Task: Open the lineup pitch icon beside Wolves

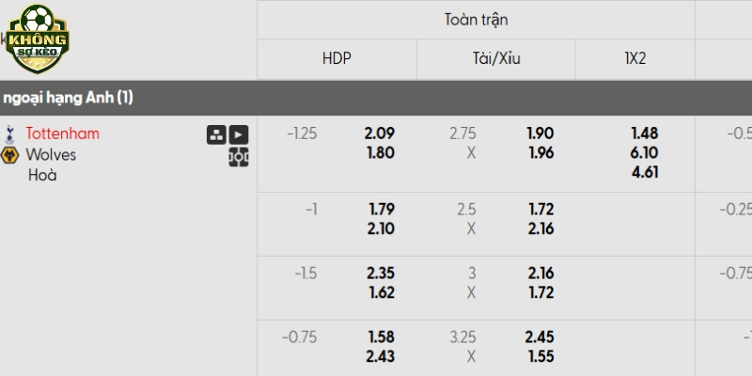Action: tap(239, 157)
